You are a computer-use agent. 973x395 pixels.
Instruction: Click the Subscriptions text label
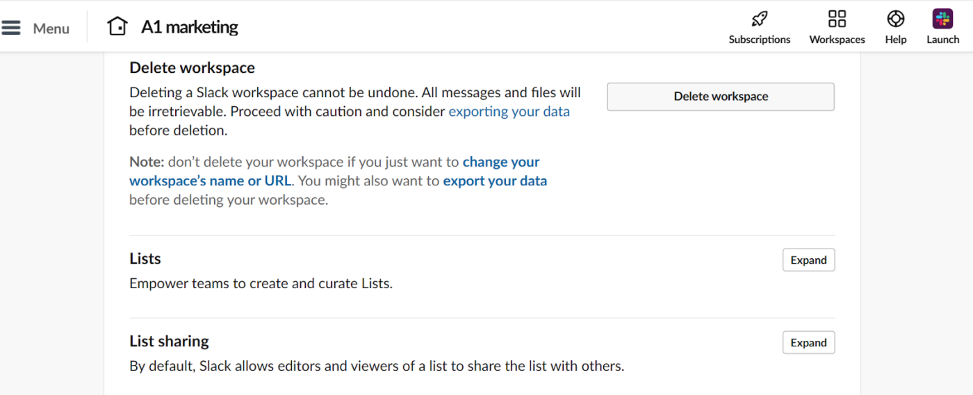click(x=759, y=40)
